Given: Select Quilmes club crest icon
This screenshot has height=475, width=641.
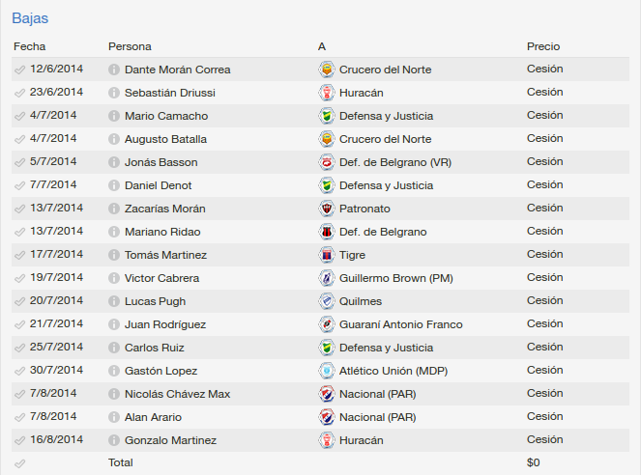Looking at the screenshot, I should coord(327,301).
